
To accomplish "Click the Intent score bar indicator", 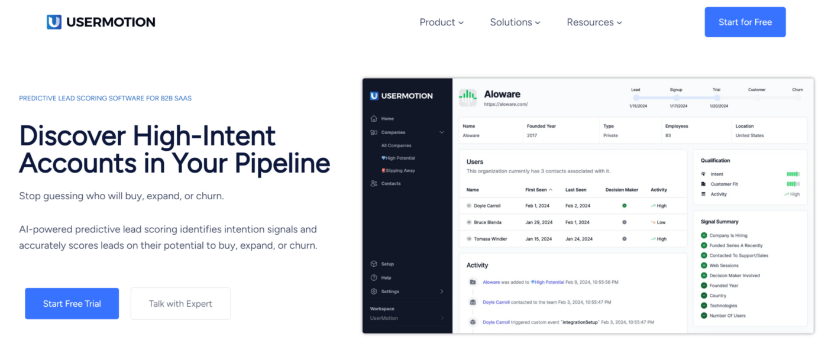I will tap(793, 174).
